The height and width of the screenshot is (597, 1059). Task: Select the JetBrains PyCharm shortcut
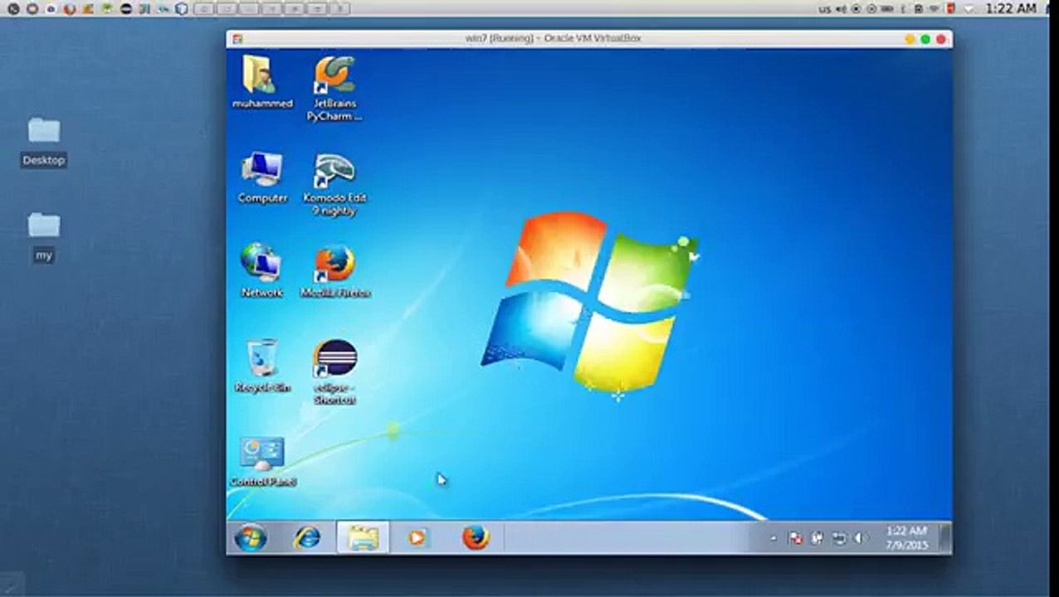(334, 88)
